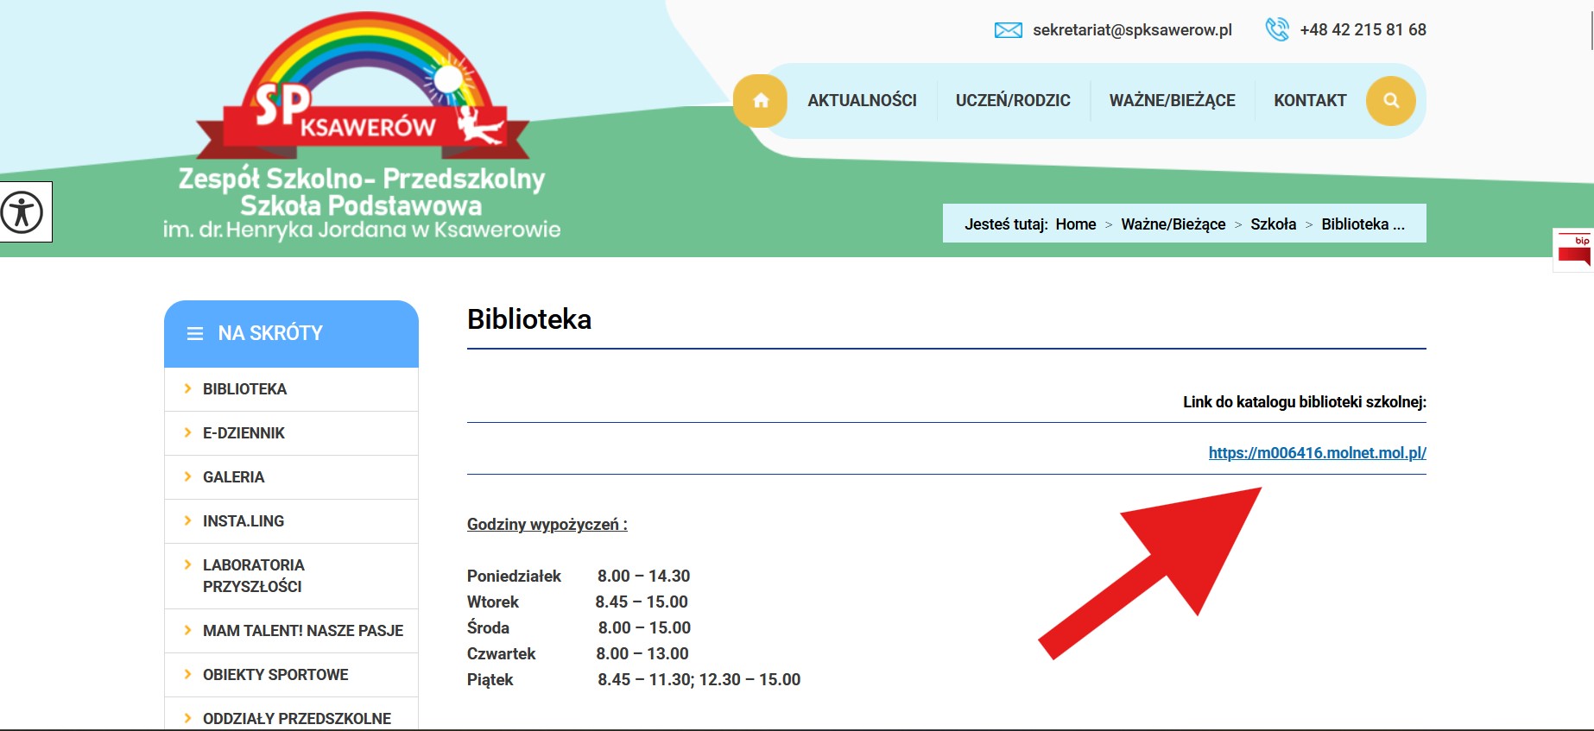Open the UCZEŃ/RODZIC menu
Viewport: 1594px width, 731px height.
pos(1012,101)
